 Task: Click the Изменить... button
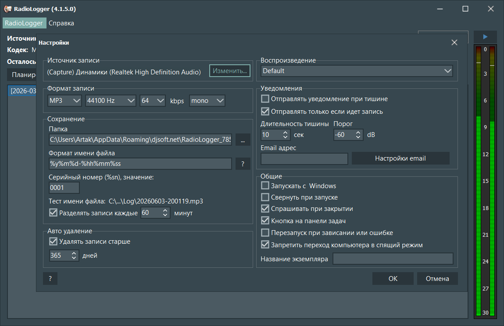[x=230, y=71]
